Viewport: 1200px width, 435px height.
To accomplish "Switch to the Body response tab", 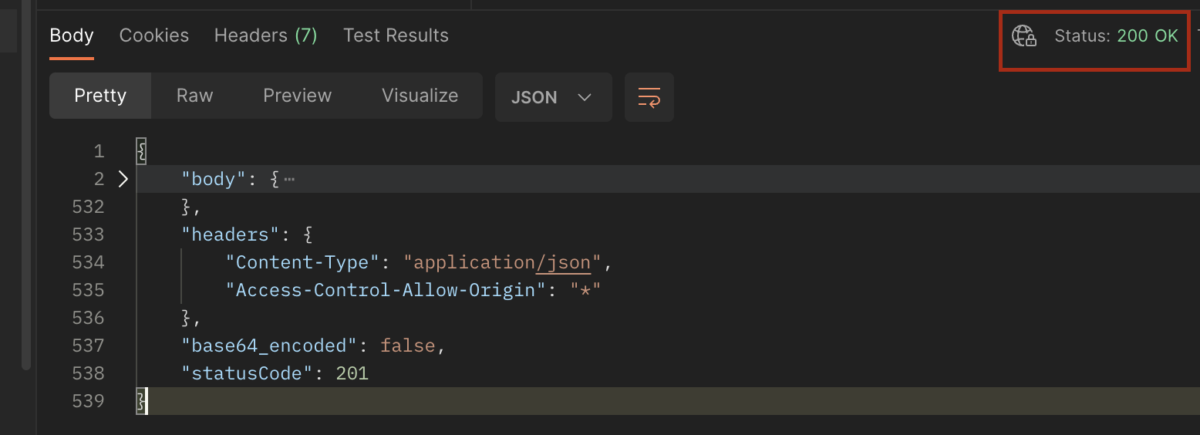I will click(x=72, y=35).
